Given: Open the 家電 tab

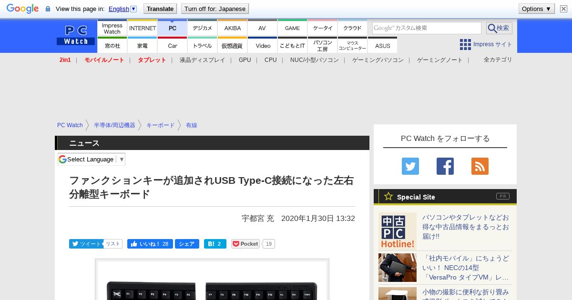Looking at the screenshot, I should [143, 45].
